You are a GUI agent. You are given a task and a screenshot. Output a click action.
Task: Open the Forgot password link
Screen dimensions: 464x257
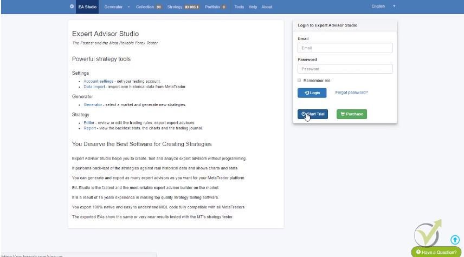point(351,93)
